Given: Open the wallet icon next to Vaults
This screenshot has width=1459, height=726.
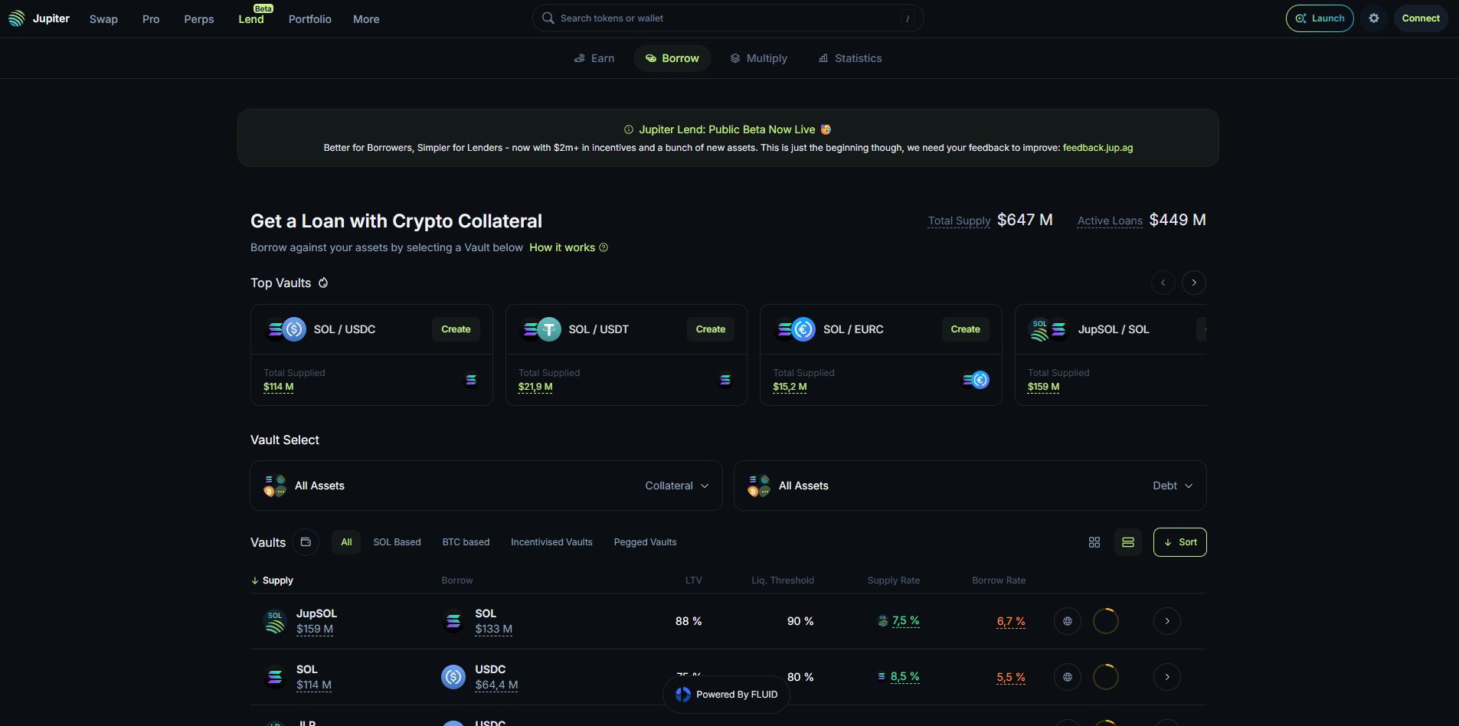Looking at the screenshot, I should pos(306,542).
